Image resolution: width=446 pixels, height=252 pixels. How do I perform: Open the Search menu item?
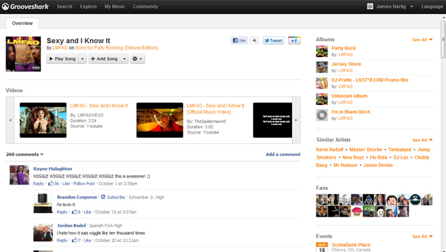(x=64, y=6)
